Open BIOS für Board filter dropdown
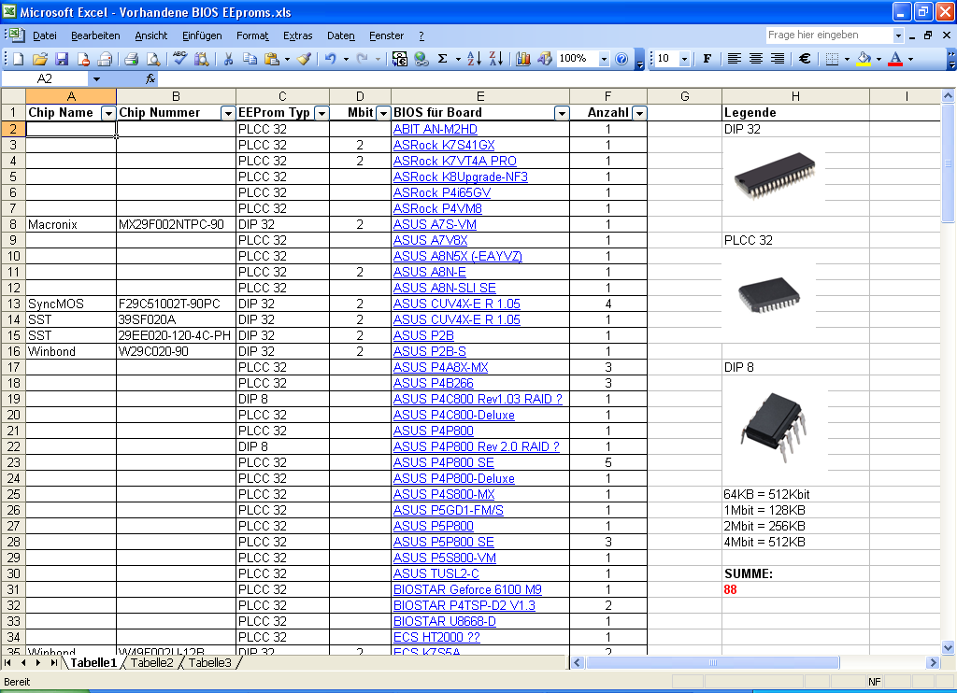The height and width of the screenshot is (693, 957). (x=562, y=113)
